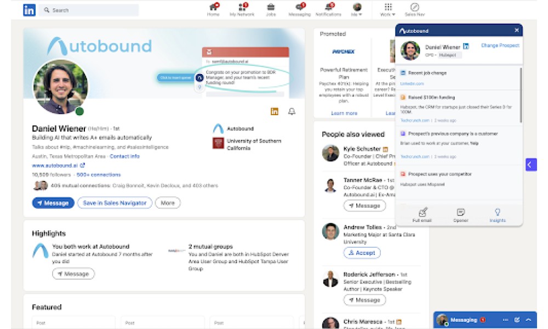Open Kyle Schuster's profile
Image resolution: width=548 pixels, height=329 pixels.
pos(362,149)
